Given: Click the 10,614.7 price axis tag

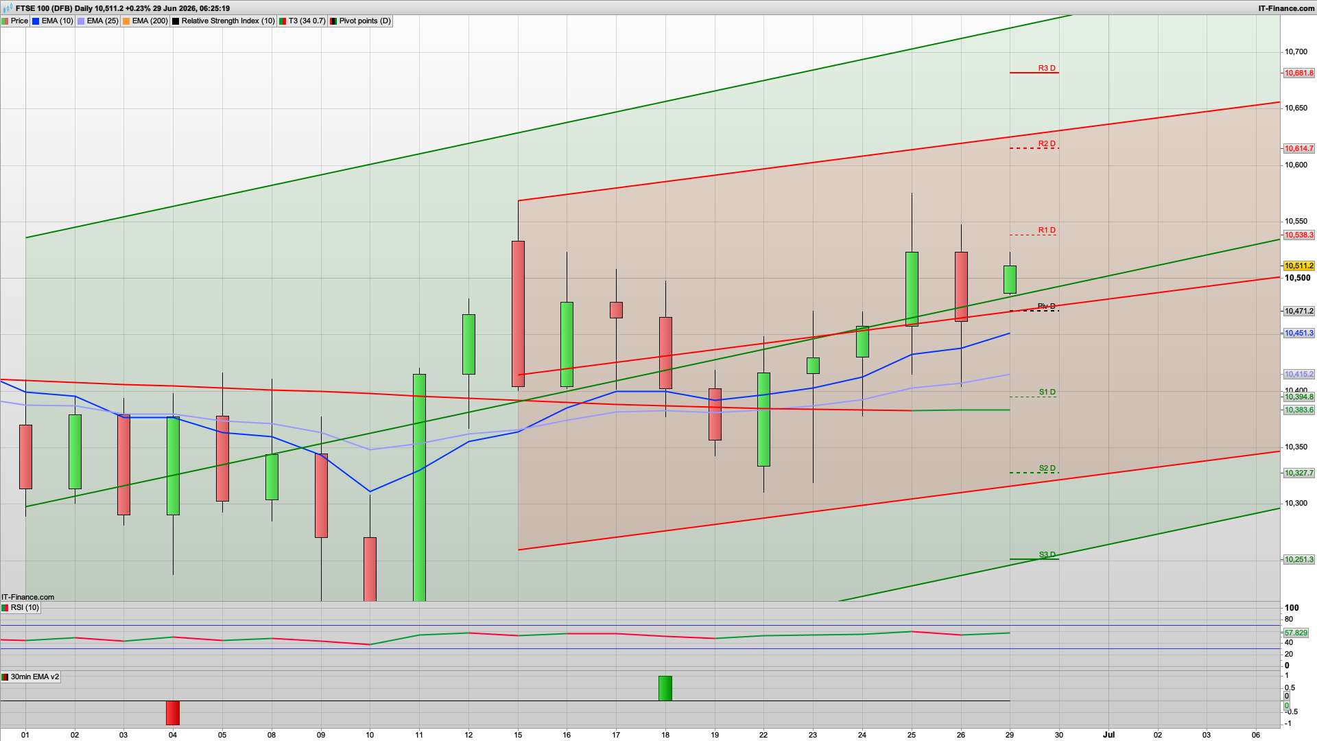Looking at the screenshot, I should 1298,149.
